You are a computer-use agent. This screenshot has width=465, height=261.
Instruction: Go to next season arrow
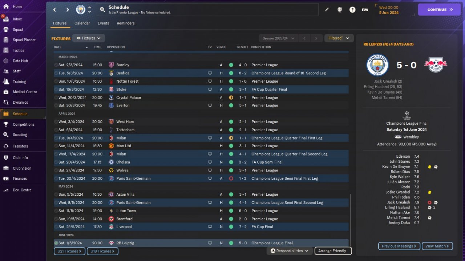316,38
